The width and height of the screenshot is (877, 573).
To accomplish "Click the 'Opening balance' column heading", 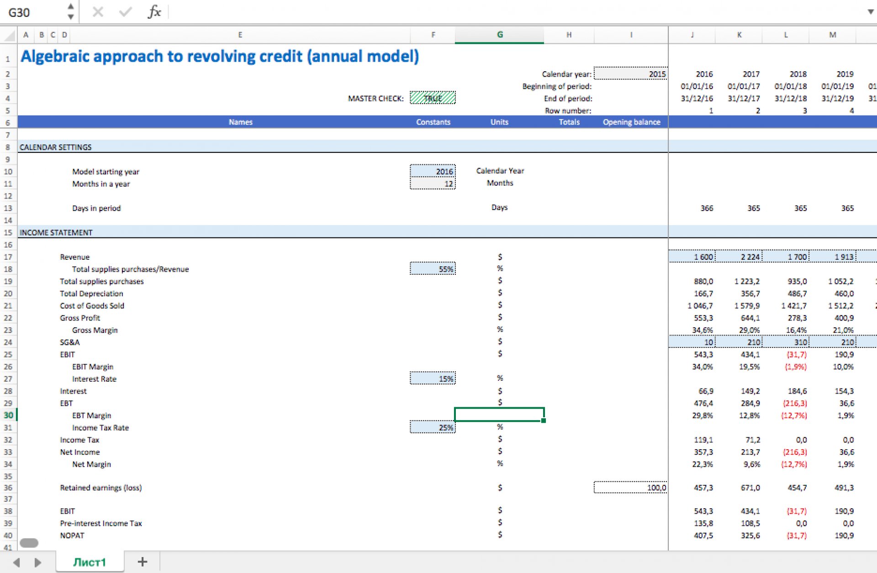I will [631, 122].
